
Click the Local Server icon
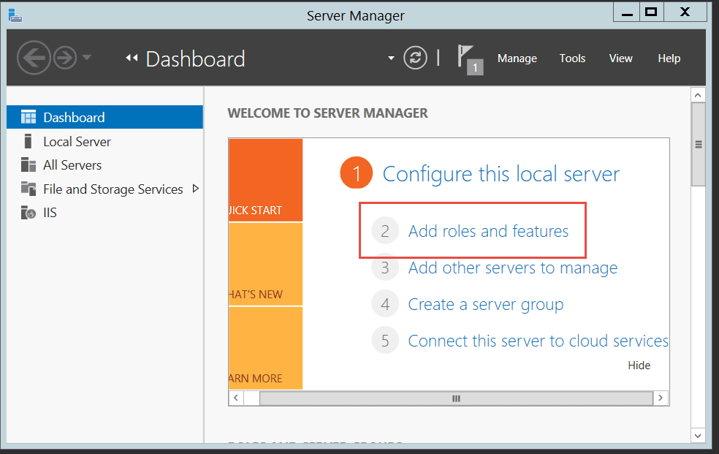pyautogui.click(x=28, y=141)
